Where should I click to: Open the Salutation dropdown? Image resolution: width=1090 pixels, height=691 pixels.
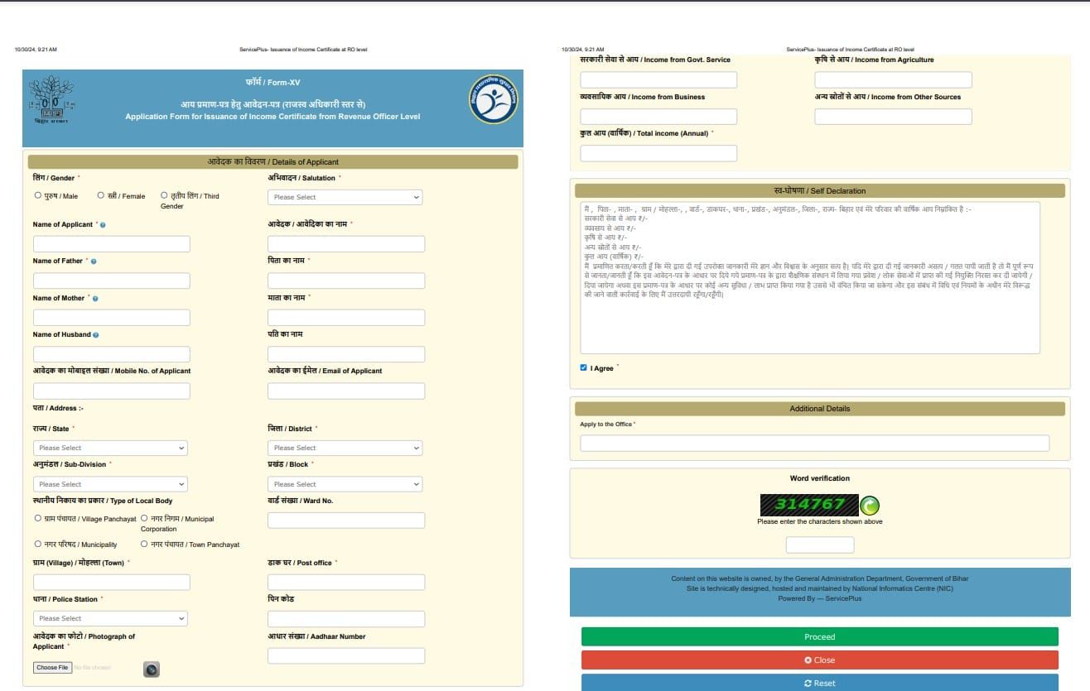345,196
